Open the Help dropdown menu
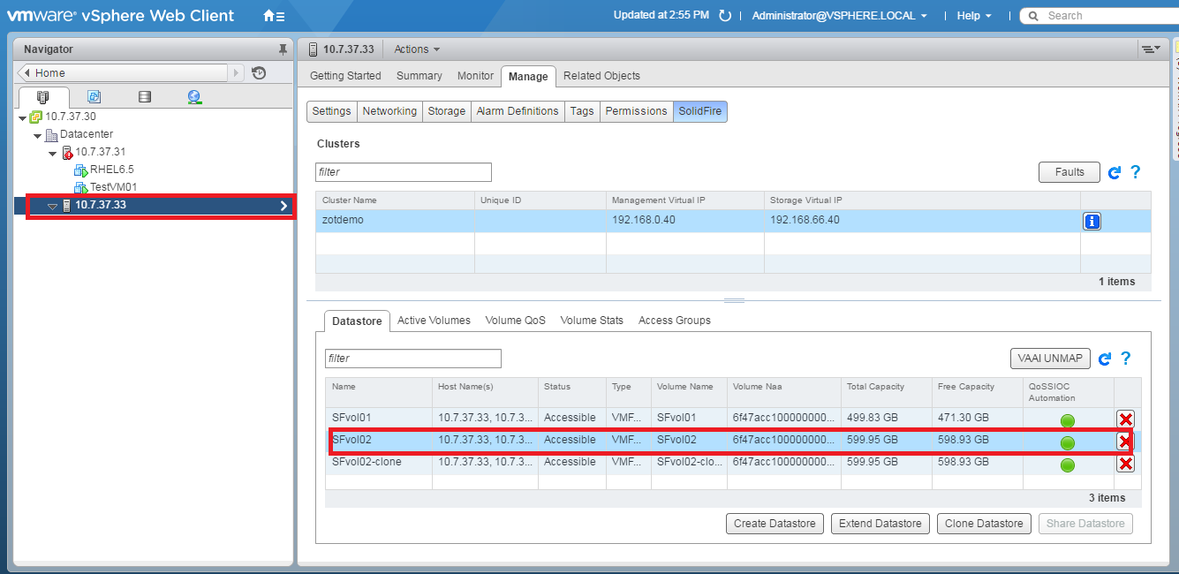The height and width of the screenshot is (574, 1179). [974, 16]
